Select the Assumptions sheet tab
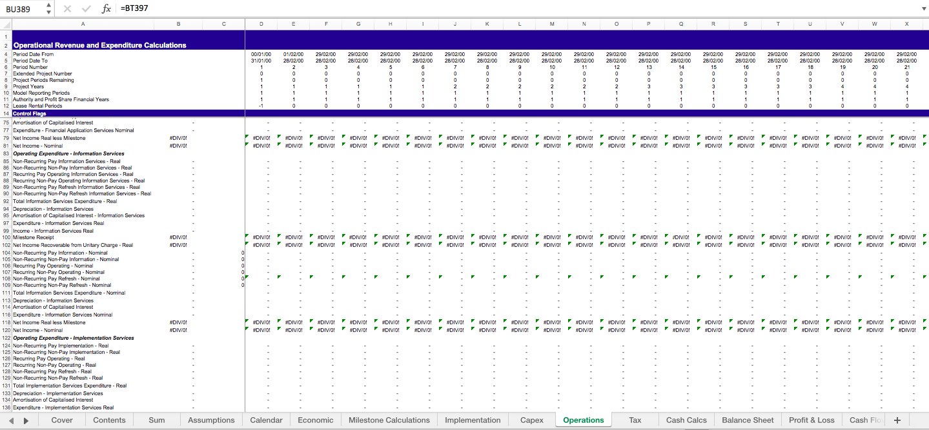 [211, 420]
